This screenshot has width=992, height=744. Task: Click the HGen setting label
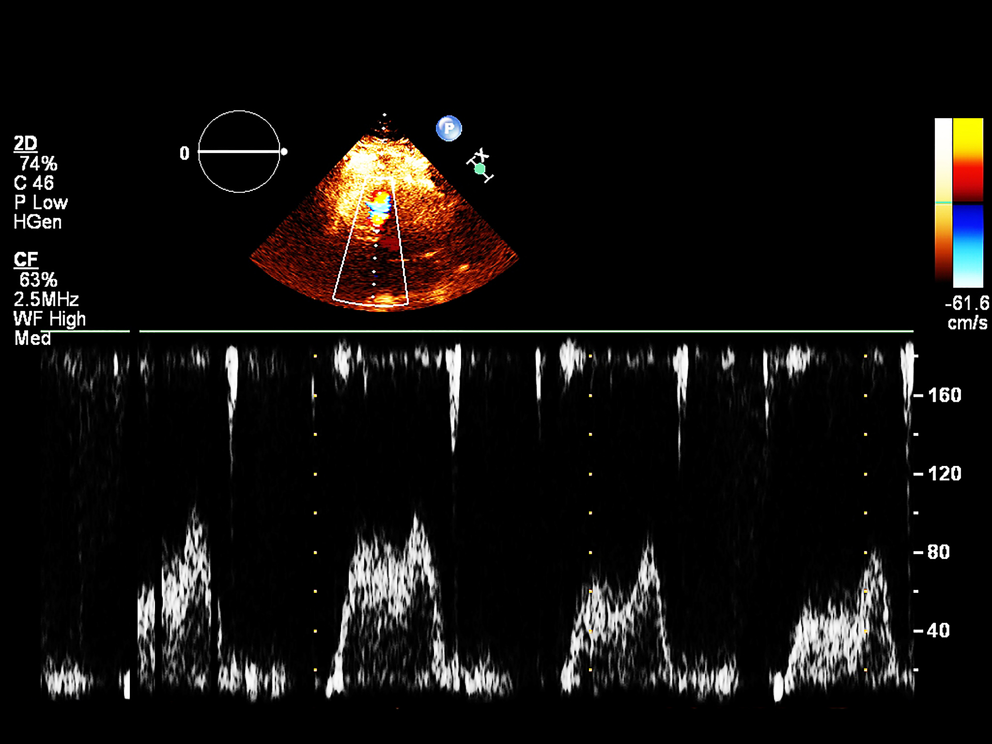tap(38, 222)
